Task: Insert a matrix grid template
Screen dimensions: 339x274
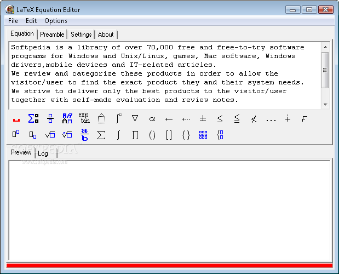Action: pos(203,135)
